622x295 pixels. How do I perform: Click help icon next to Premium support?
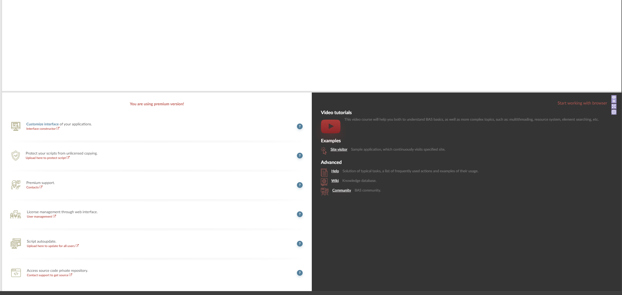(x=300, y=185)
